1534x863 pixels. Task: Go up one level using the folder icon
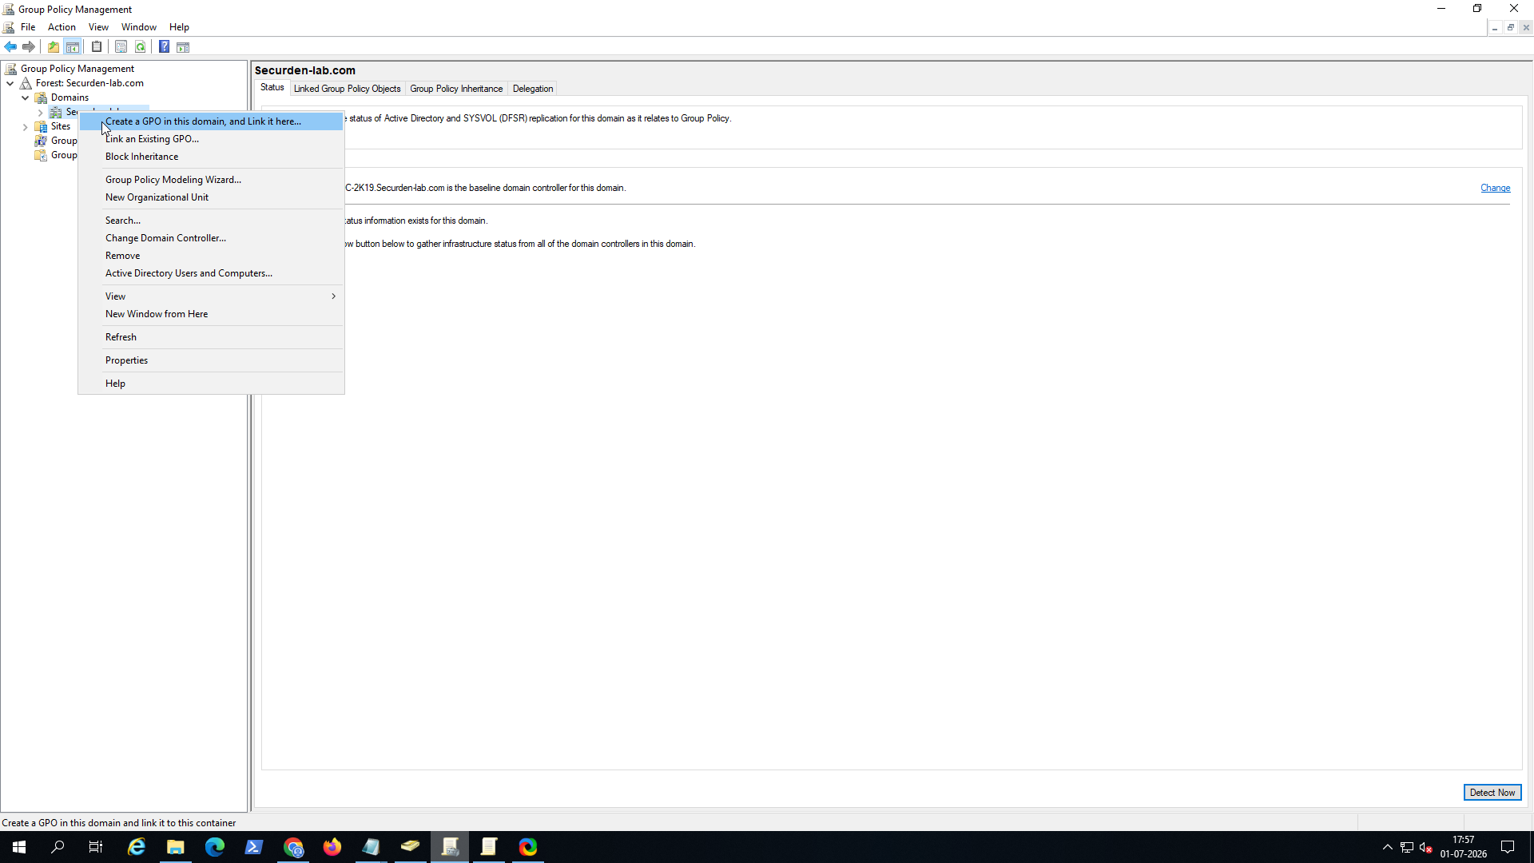[x=54, y=47]
